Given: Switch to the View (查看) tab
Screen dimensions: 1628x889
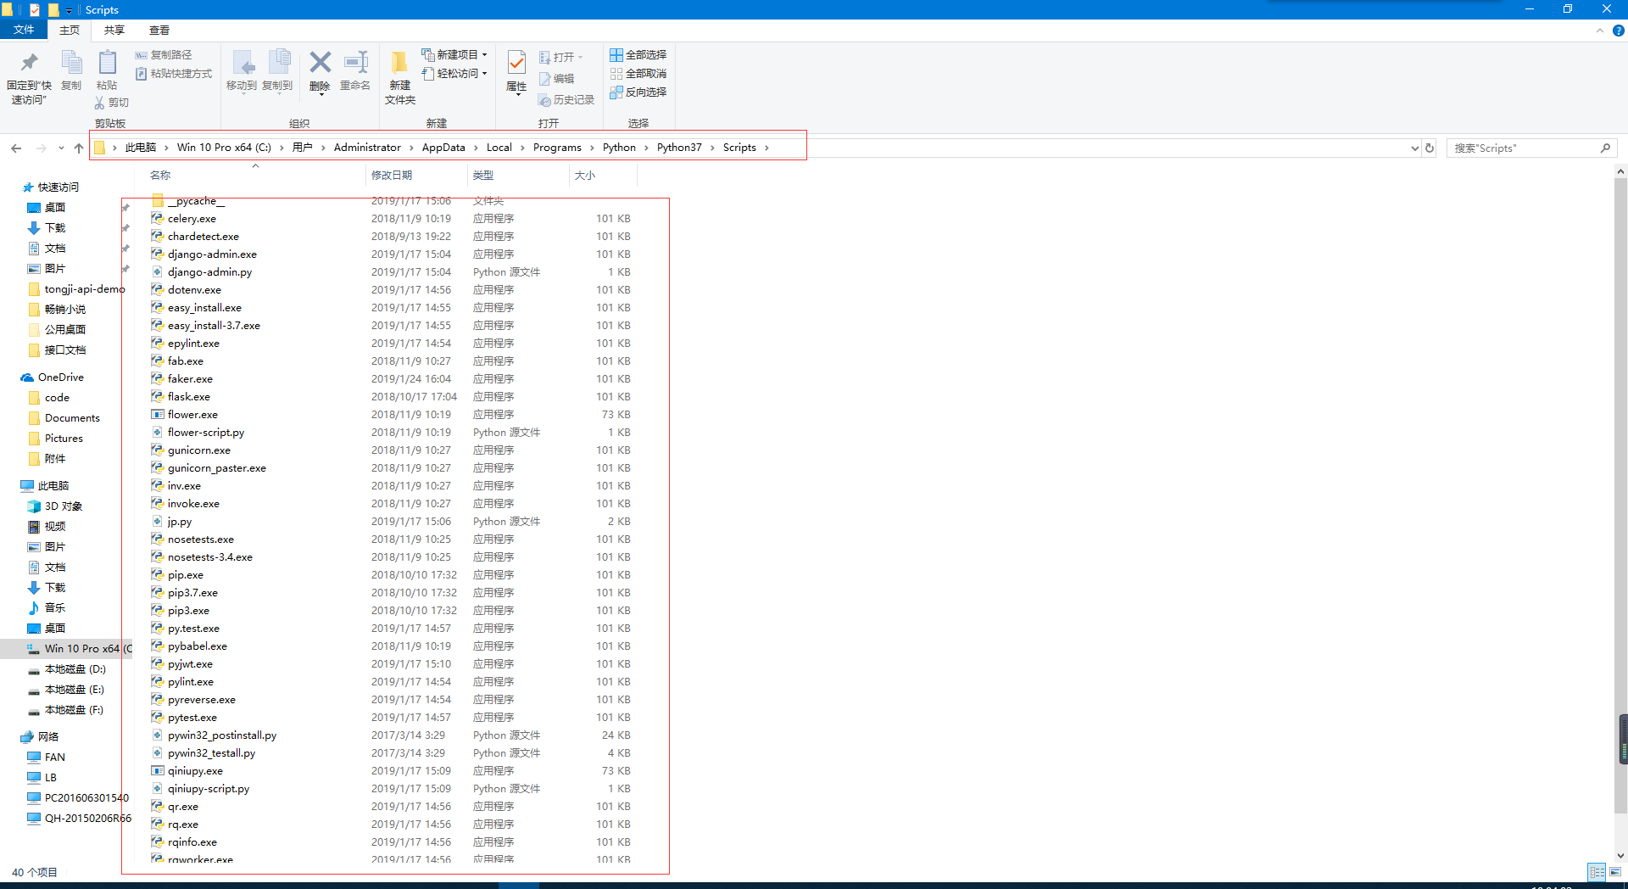Looking at the screenshot, I should 159,30.
